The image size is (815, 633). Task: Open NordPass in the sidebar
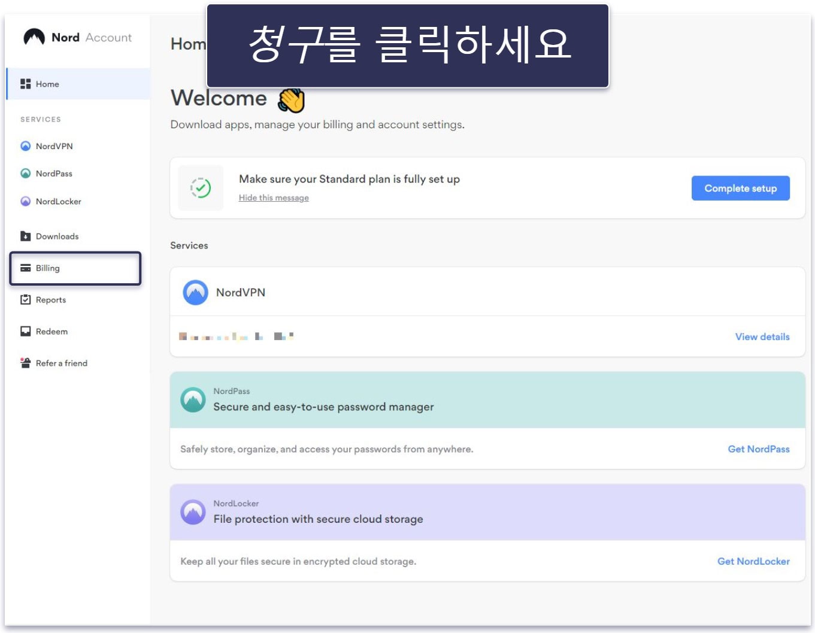54,174
